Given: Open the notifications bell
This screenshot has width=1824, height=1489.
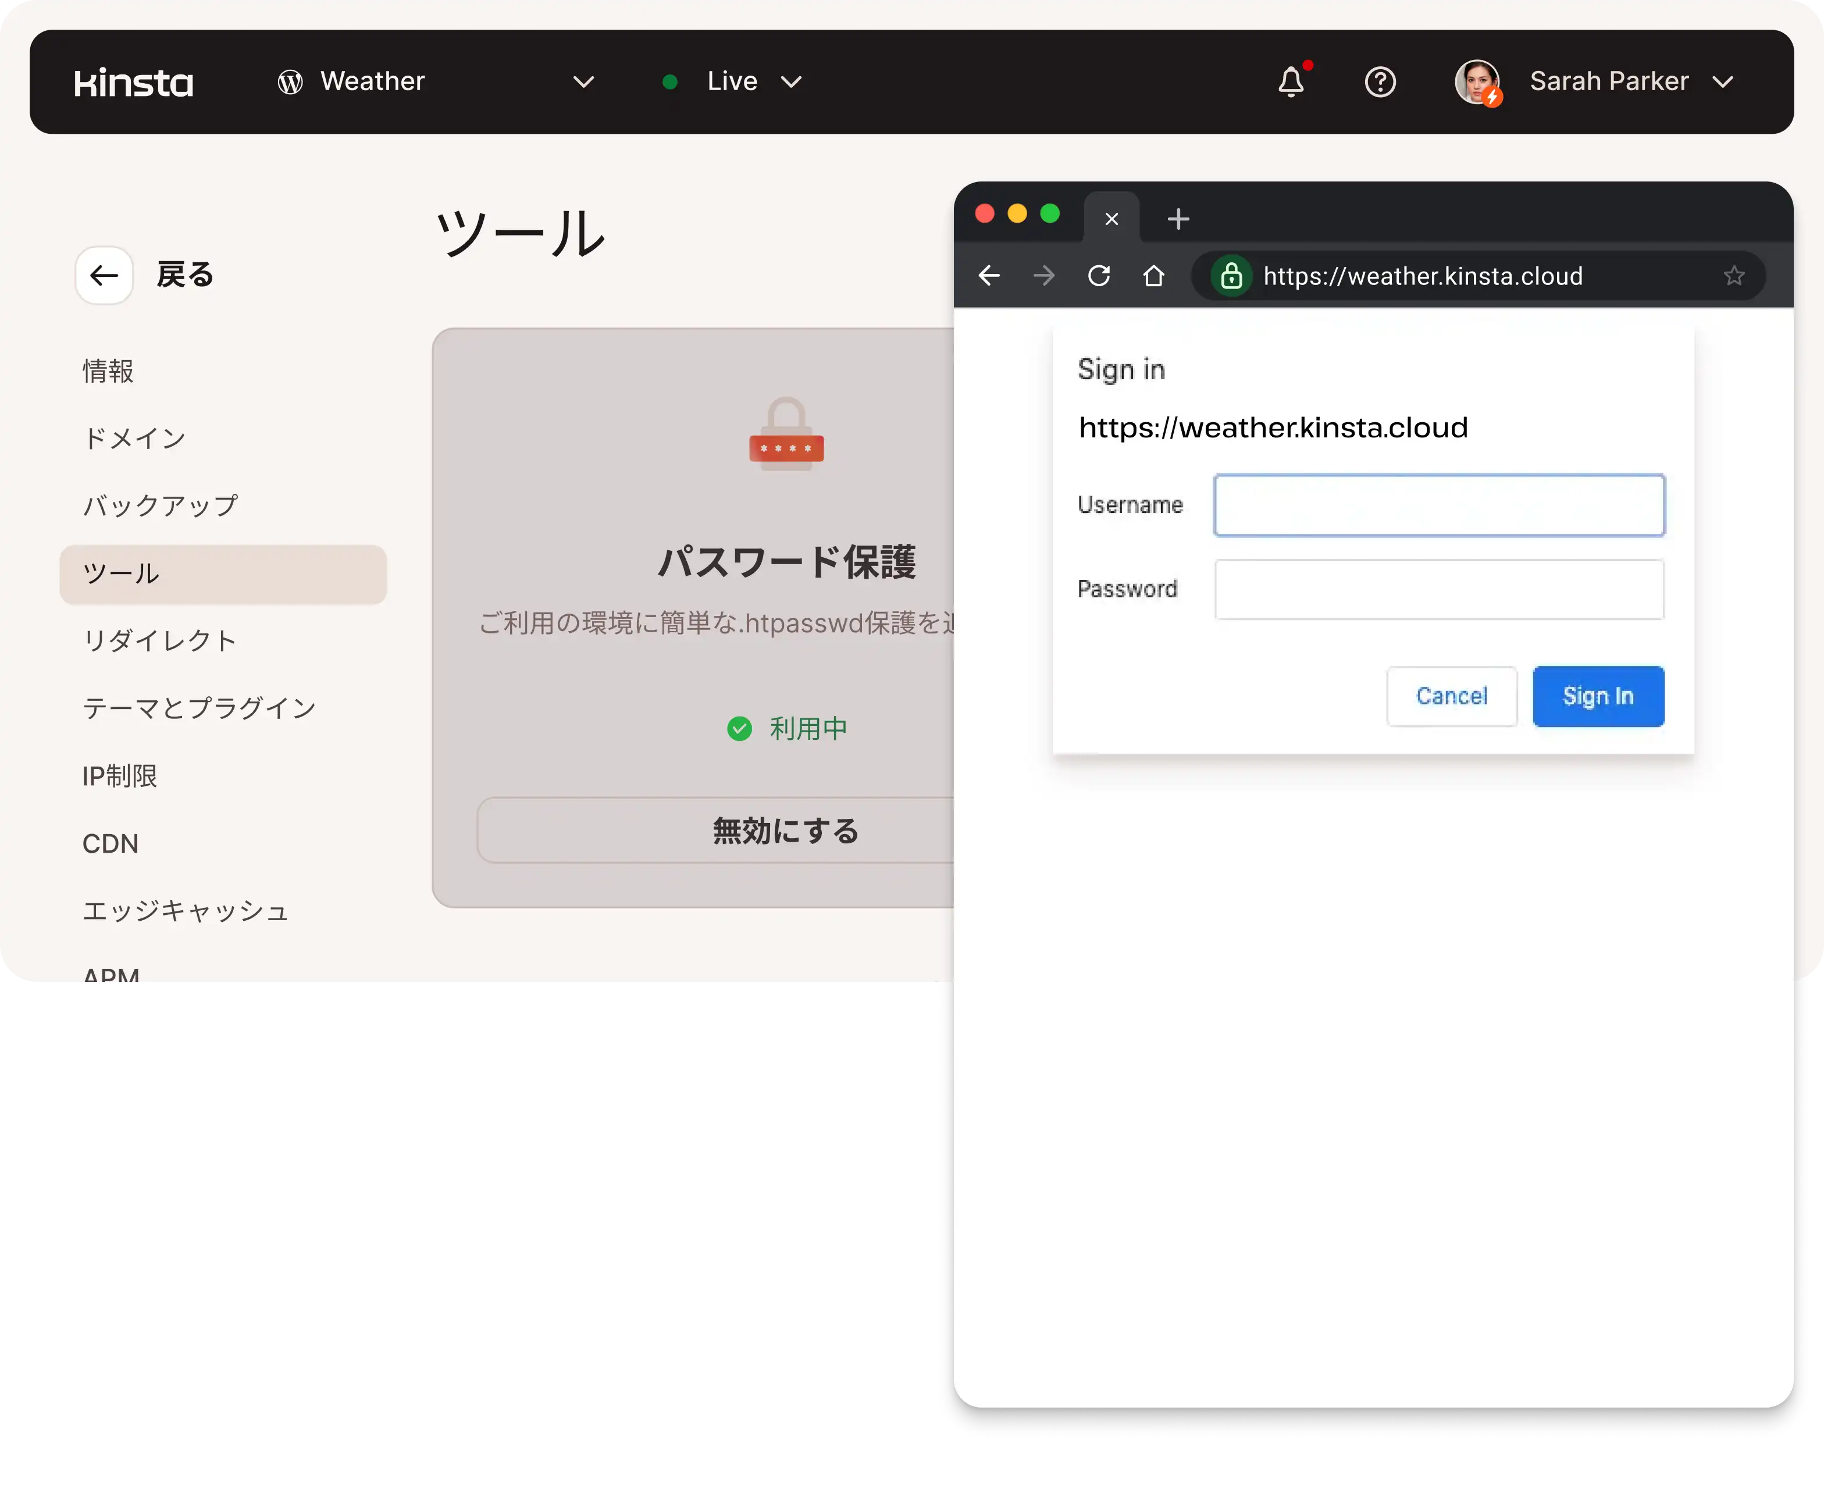Looking at the screenshot, I should 1291,83.
